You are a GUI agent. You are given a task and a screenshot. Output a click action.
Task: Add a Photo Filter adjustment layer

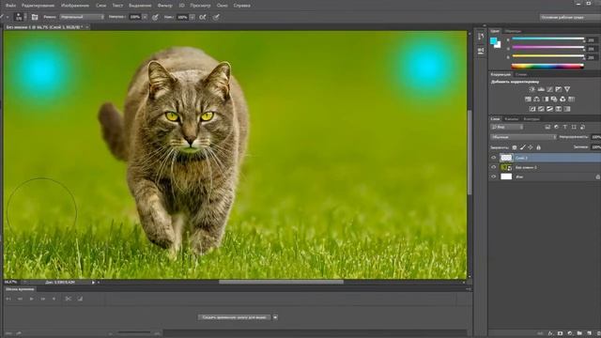coord(554,100)
